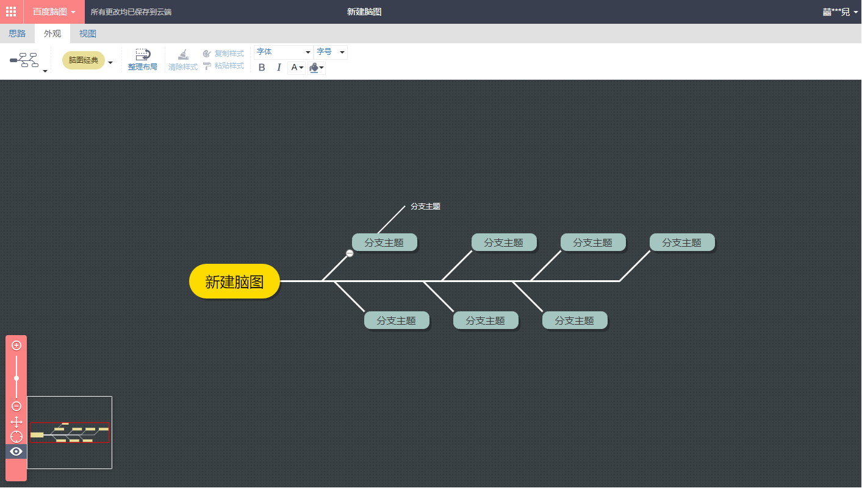Switch to the 思路 tab

pos(17,34)
